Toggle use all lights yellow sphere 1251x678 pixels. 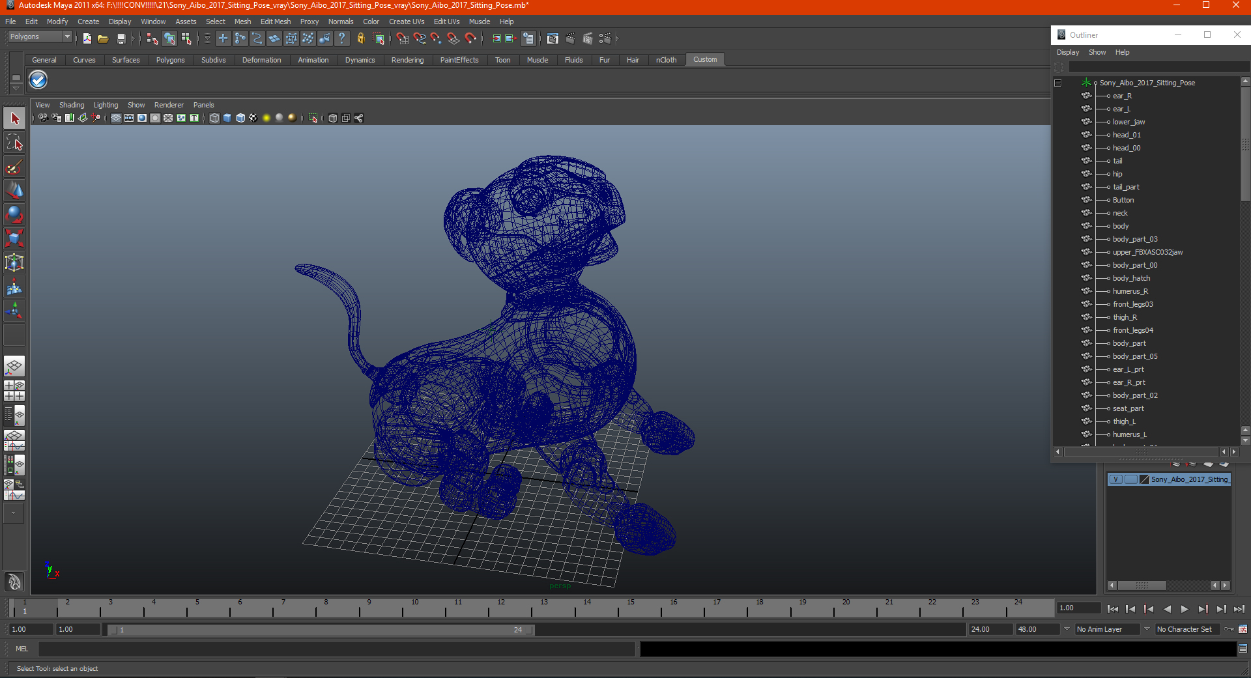266,118
